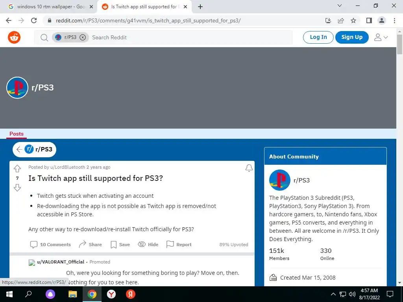
Task: Click the install app icon in address bar
Action: click(x=328, y=20)
